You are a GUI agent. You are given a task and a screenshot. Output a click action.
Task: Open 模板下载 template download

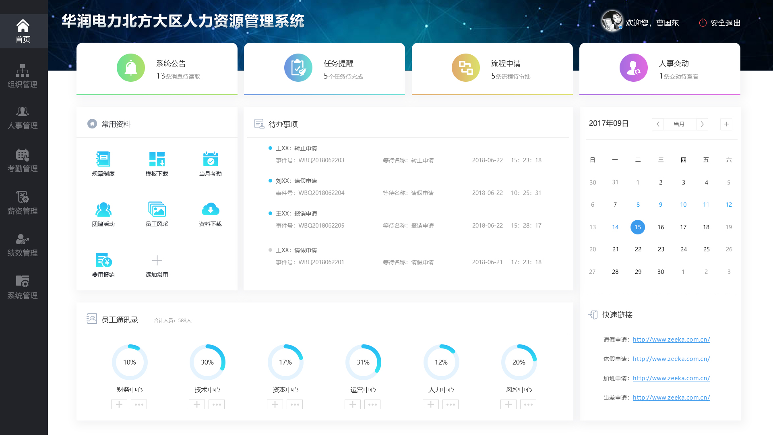point(157,164)
